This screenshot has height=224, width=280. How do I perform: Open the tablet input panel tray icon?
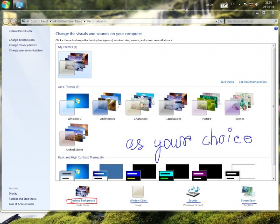[x=224, y=5]
